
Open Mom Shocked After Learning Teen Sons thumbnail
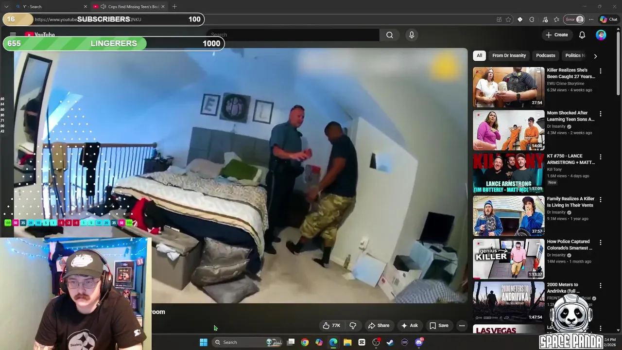[509, 130]
